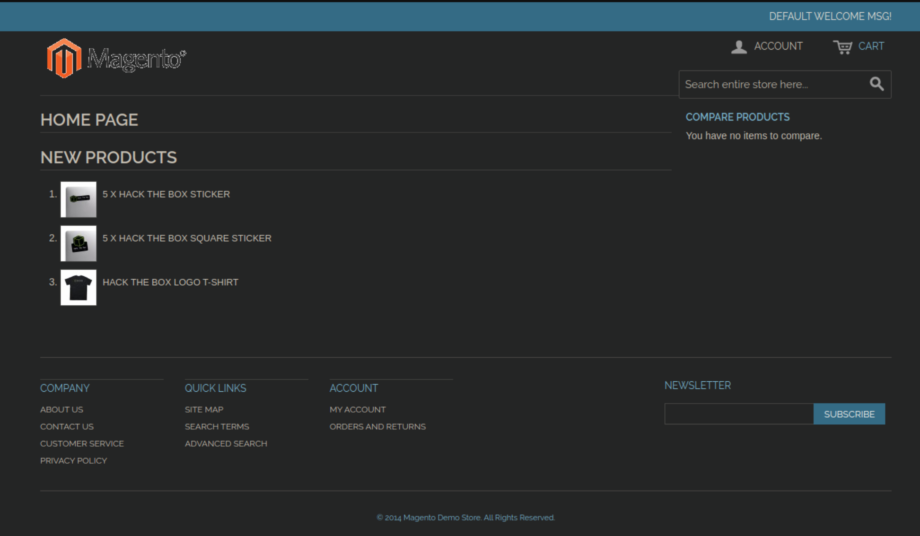
Task: Visit the Site Map link
Action: (x=204, y=410)
